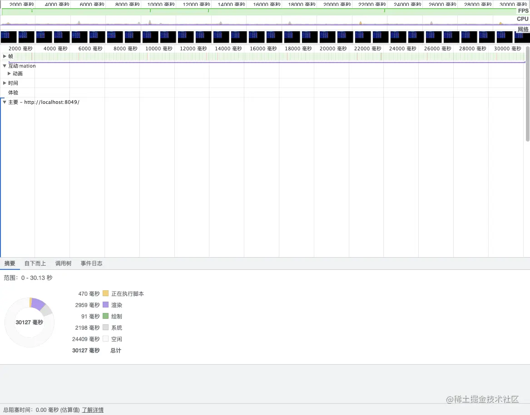Click the 系统 gray color swatch
This screenshot has height=415, width=530.
[x=105, y=327]
